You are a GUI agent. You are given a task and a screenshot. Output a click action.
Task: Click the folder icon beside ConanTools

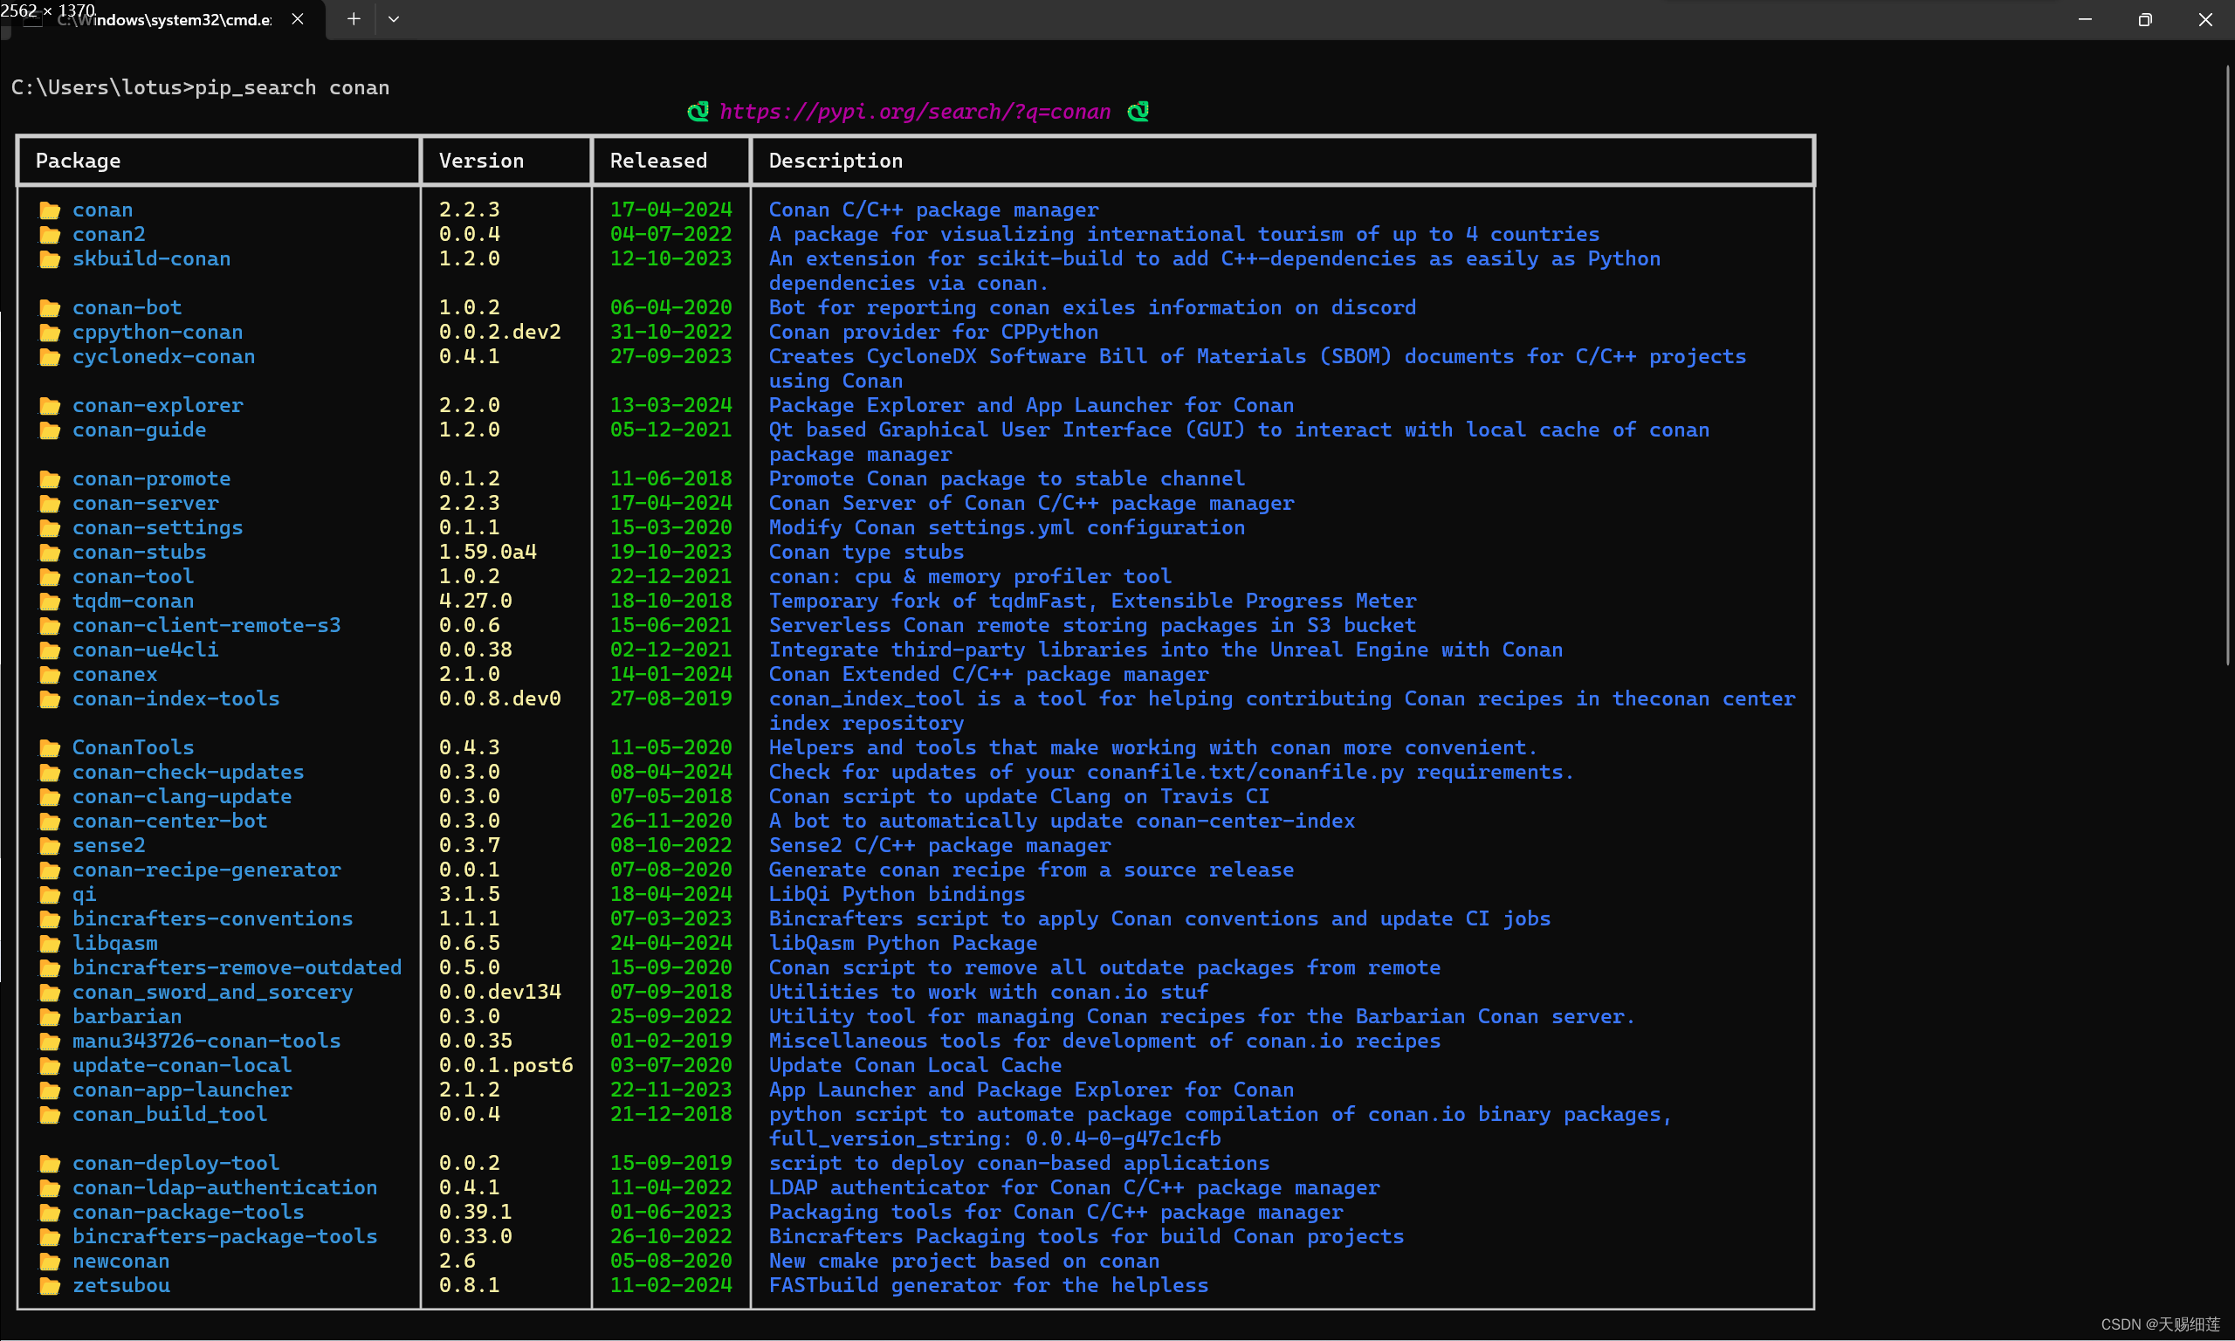pyautogui.click(x=50, y=748)
